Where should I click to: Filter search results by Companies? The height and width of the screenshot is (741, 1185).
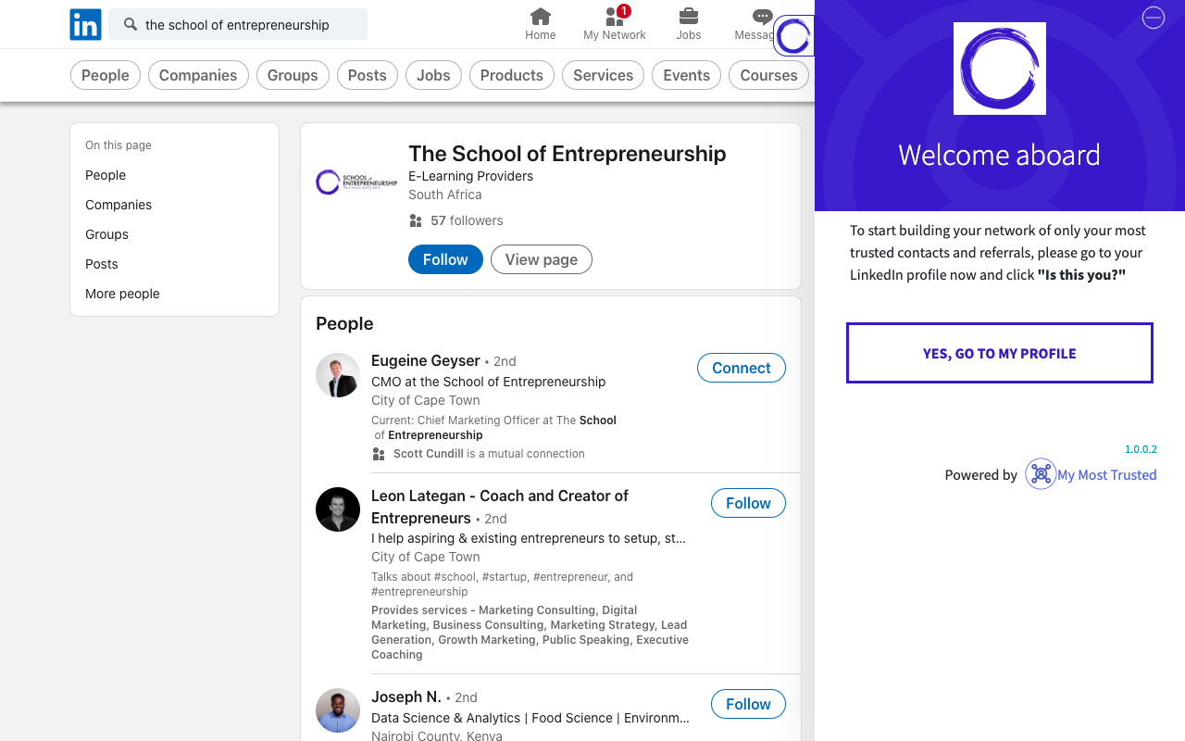tap(198, 75)
